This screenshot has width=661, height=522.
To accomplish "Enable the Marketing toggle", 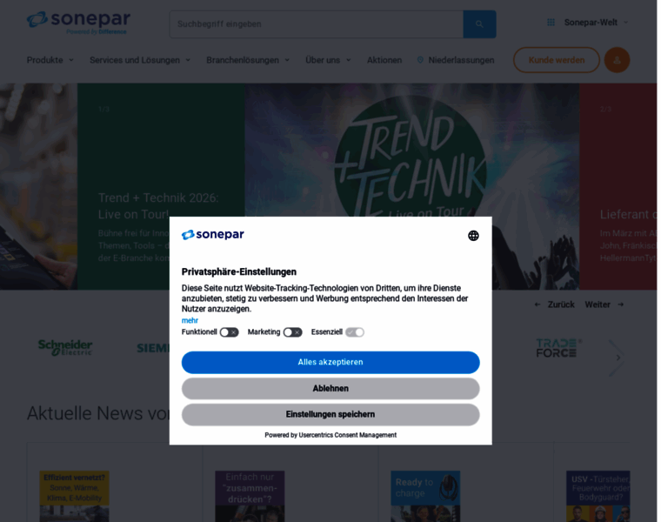I will pyautogui.click(x=292, y=332).
